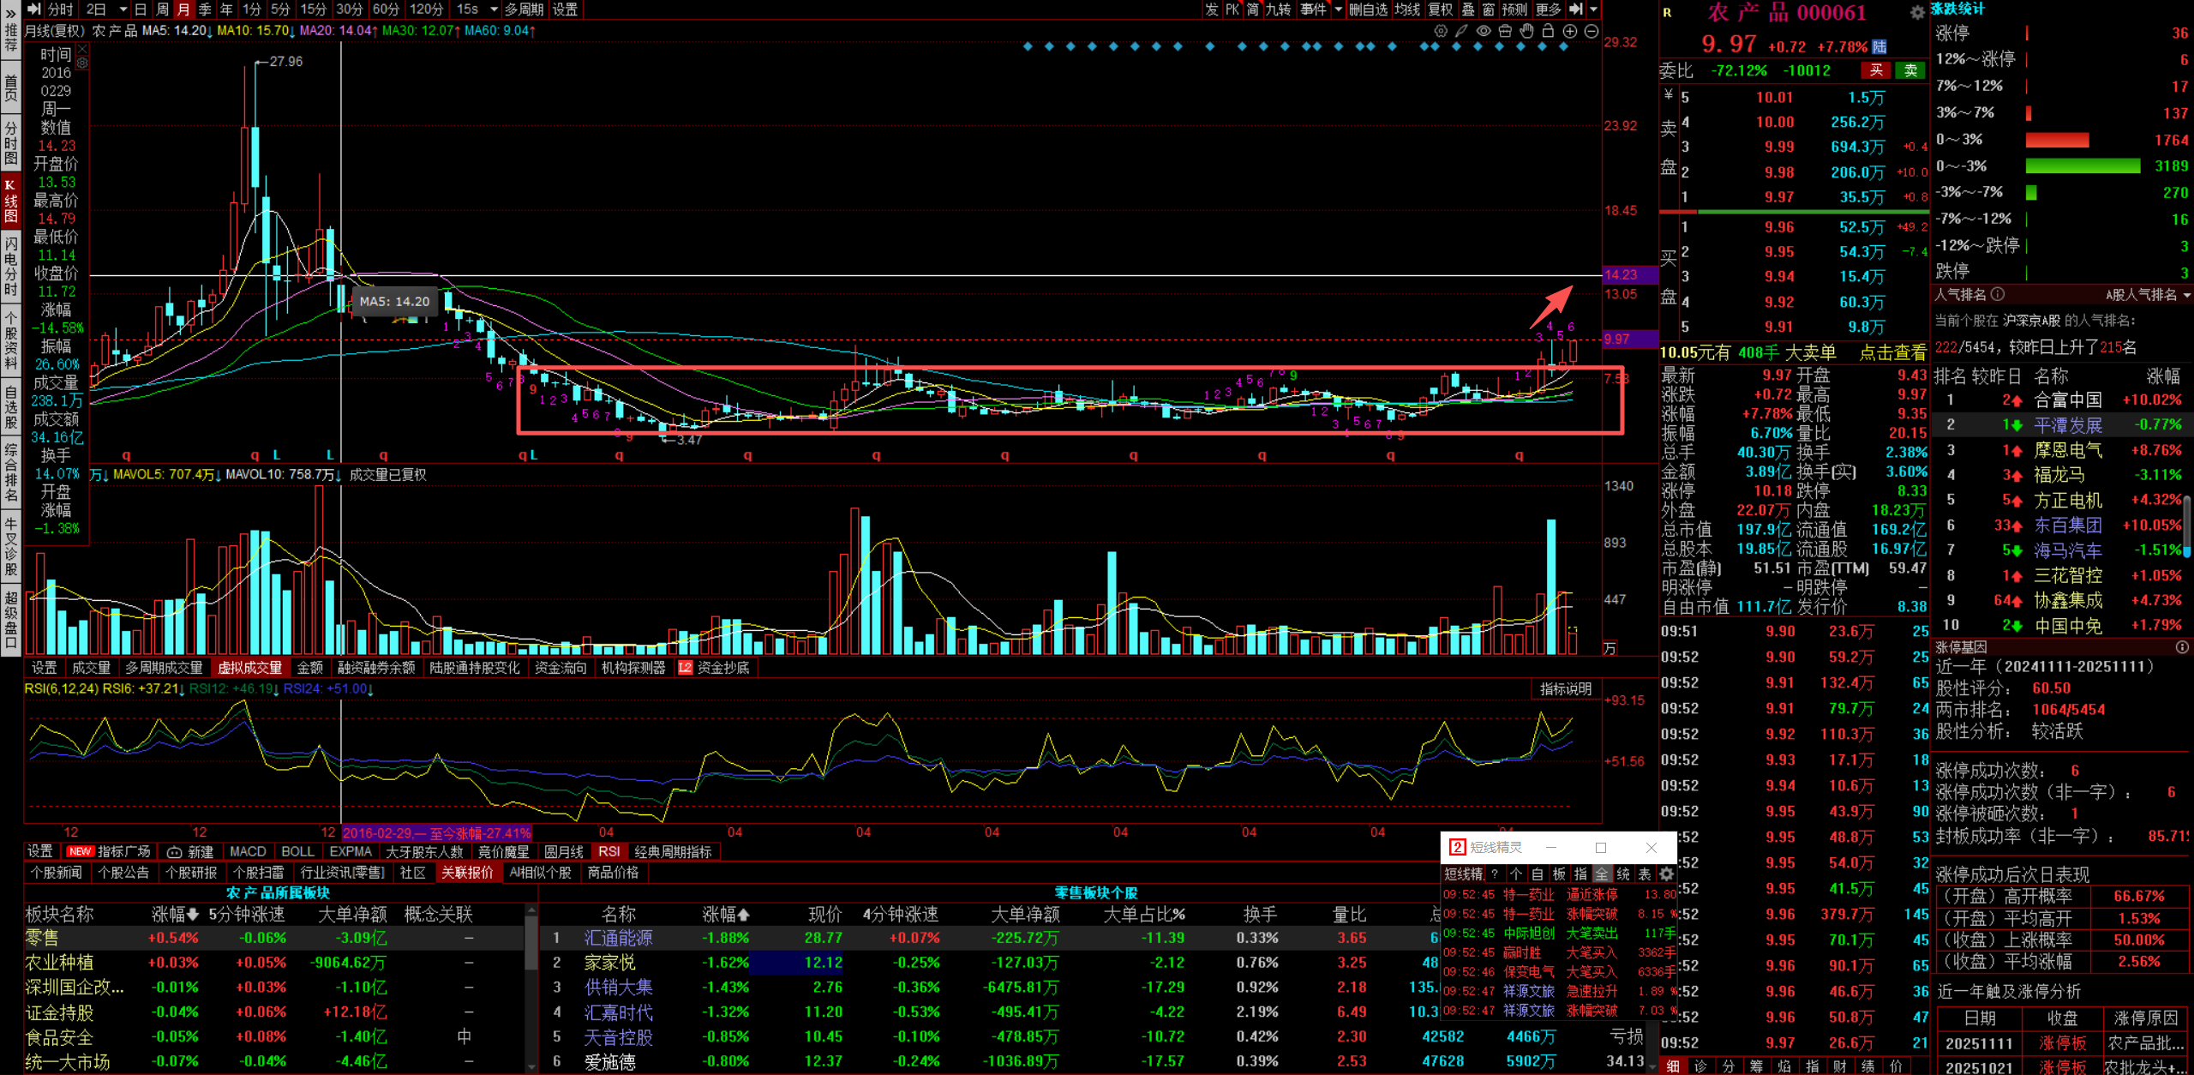
Task: Open the chart toolbox briefcase icon
Action: pos(1505,31)
